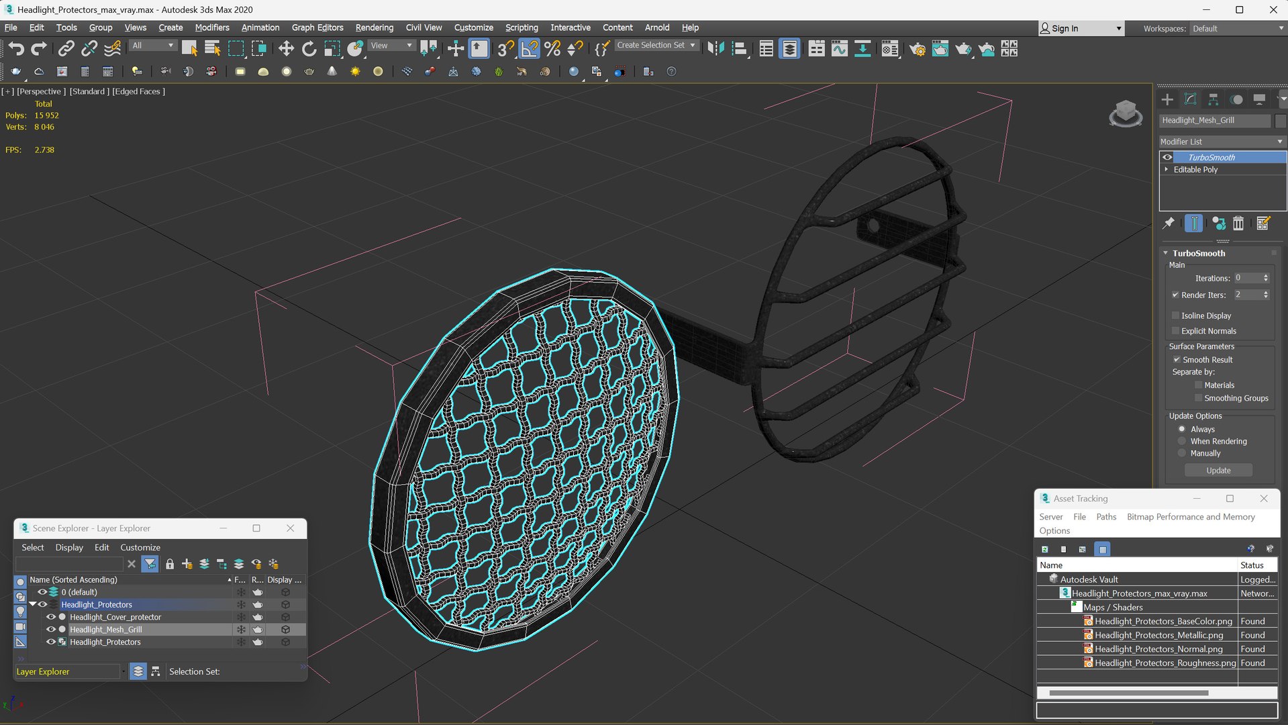This screenshot has width=1288, height=725.
Task: Click the Asset Tracking table view icon
Action: pyautogui.click(x=1102, y=549)
